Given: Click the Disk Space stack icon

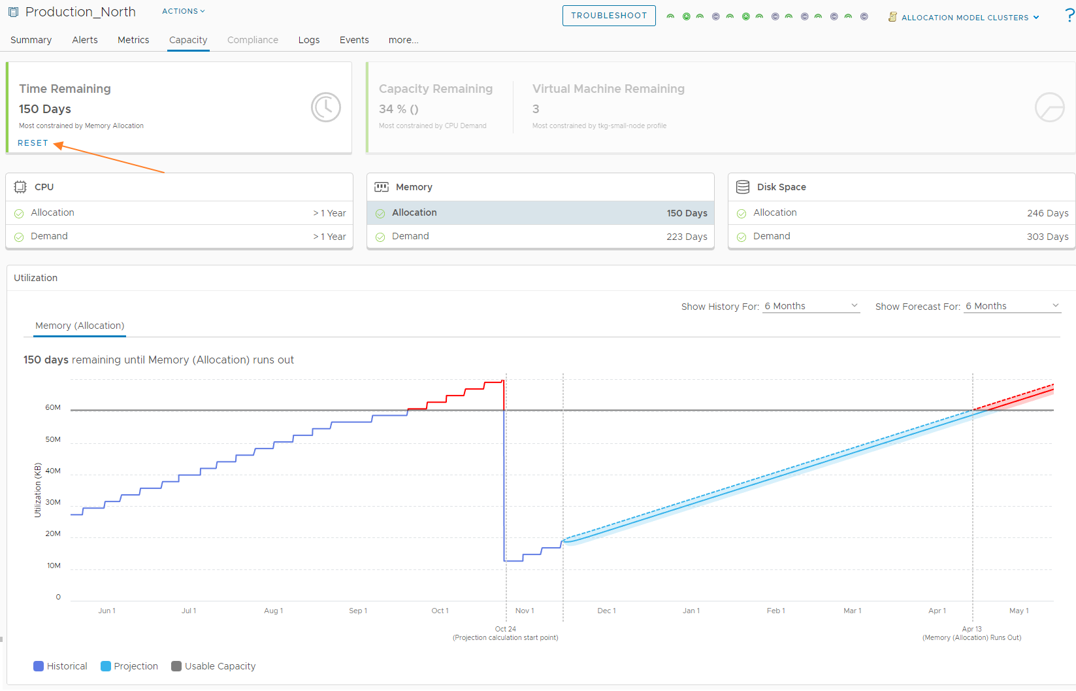Looking at the screenshot, I should coord(743,187).
